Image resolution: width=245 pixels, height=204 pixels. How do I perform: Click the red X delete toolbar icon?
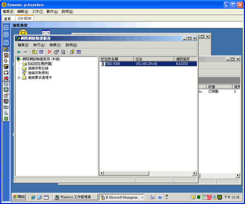click(49, 52)
